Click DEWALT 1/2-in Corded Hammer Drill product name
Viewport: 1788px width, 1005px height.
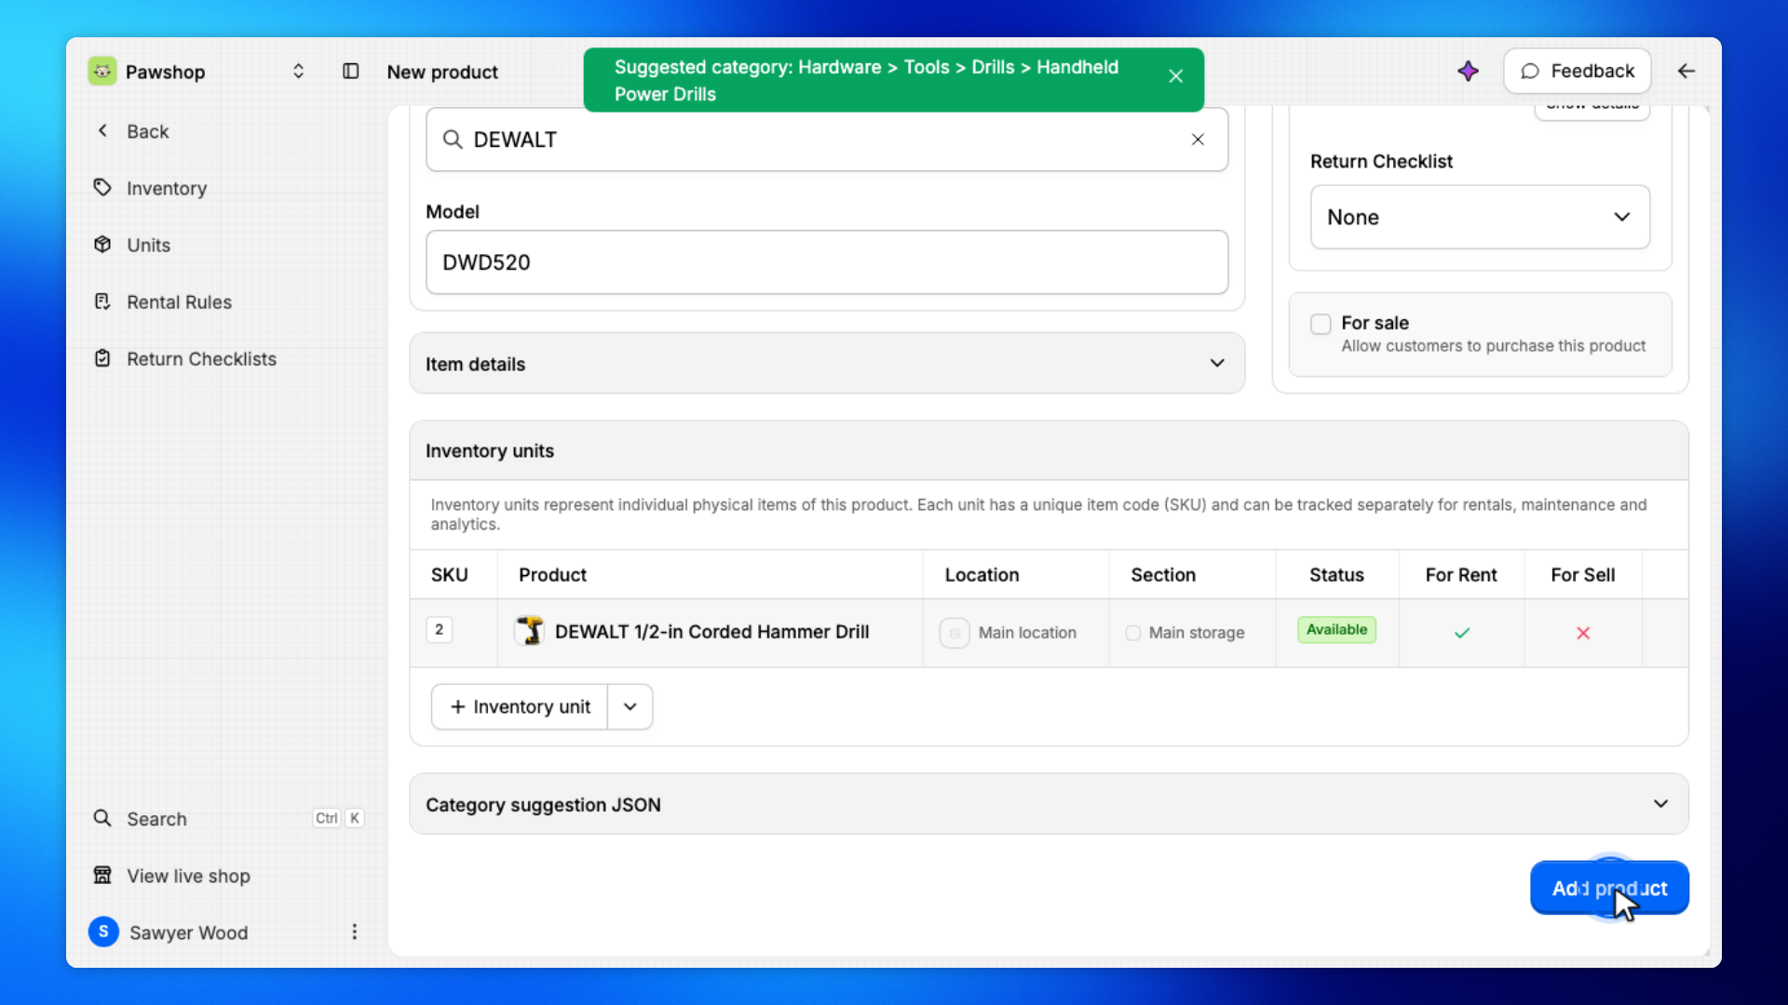coord(712,632)
